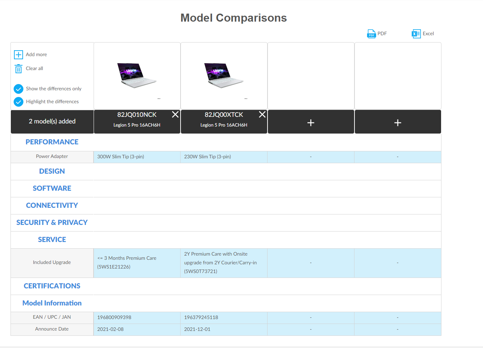Select the 3 Months Premium Care cell
Viewport: 483px width, 348px height.
coord(137,263)
